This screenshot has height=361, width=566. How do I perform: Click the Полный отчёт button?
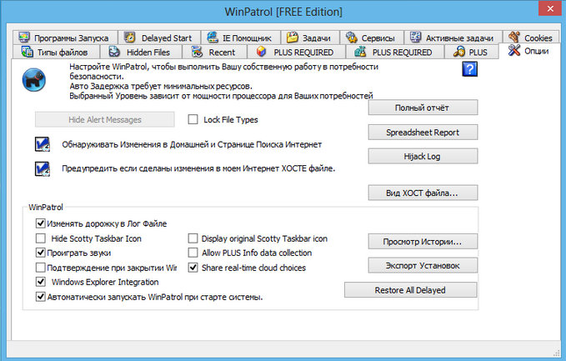(x=423, y=108)
